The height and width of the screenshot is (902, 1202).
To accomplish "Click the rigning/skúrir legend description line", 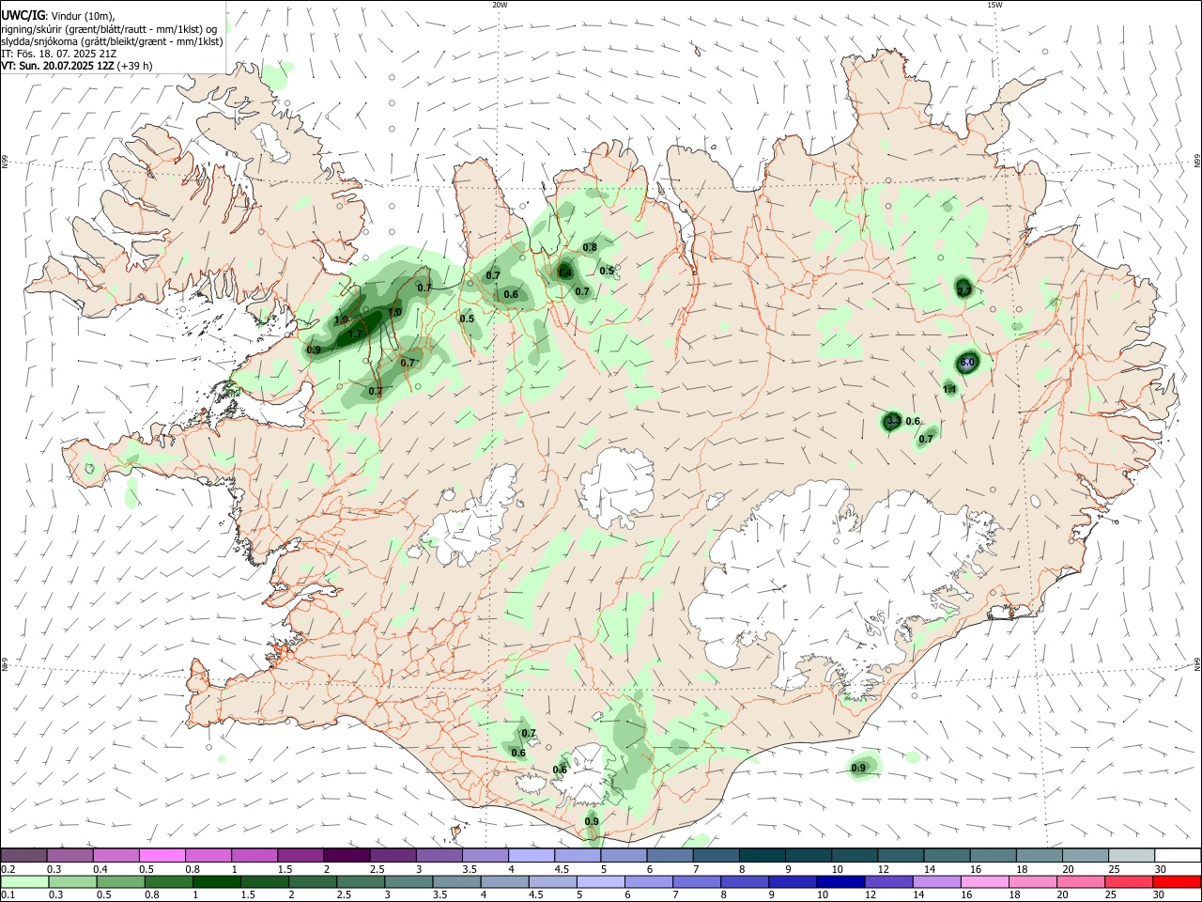I will click(109, 29).
